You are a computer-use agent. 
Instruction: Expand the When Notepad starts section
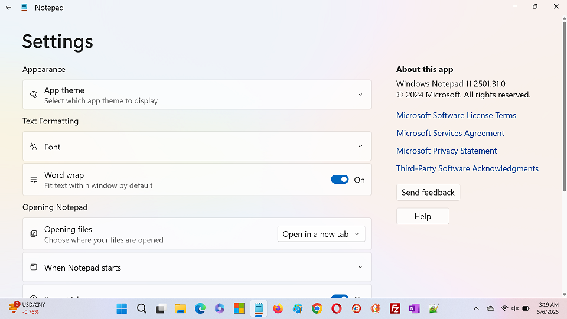(360, 268)
